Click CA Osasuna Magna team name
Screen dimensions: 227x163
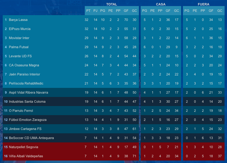pyautogui.click(x=24, y=65)
